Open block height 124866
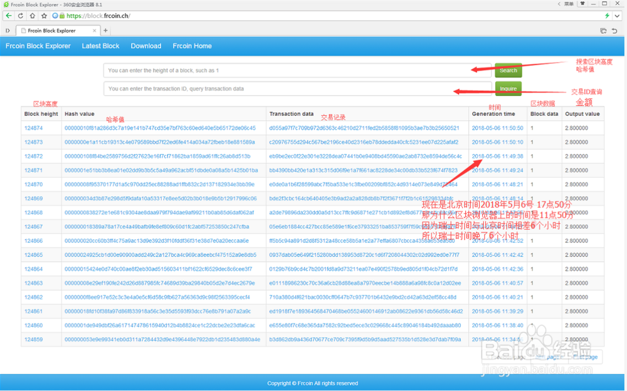627x391 pixels. pyautogui.click(x=33, y=241)
